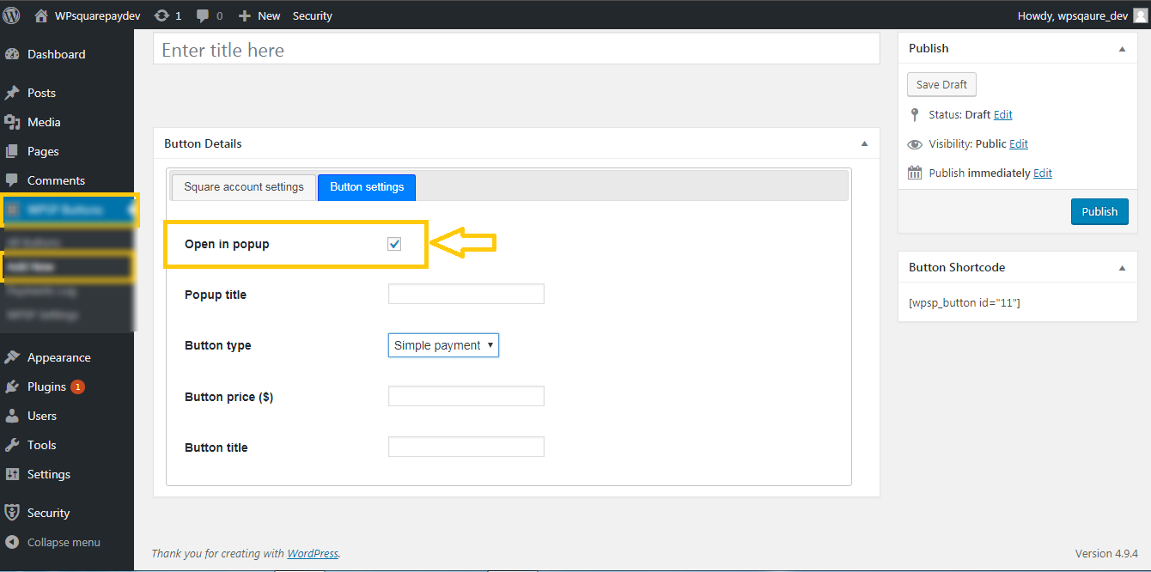1151x572 pixels.
Task: Open Users via the person icon
Action: tap(12, 416)
